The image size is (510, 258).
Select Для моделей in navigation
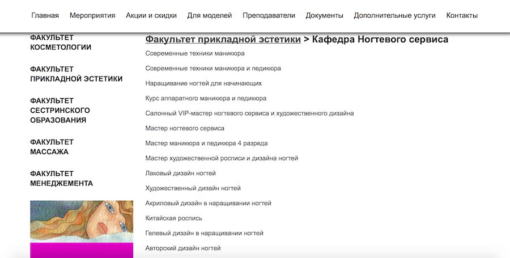pos(210,15)
